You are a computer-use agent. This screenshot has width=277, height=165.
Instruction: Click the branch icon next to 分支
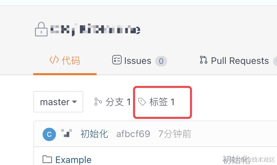tap(98, 102)
